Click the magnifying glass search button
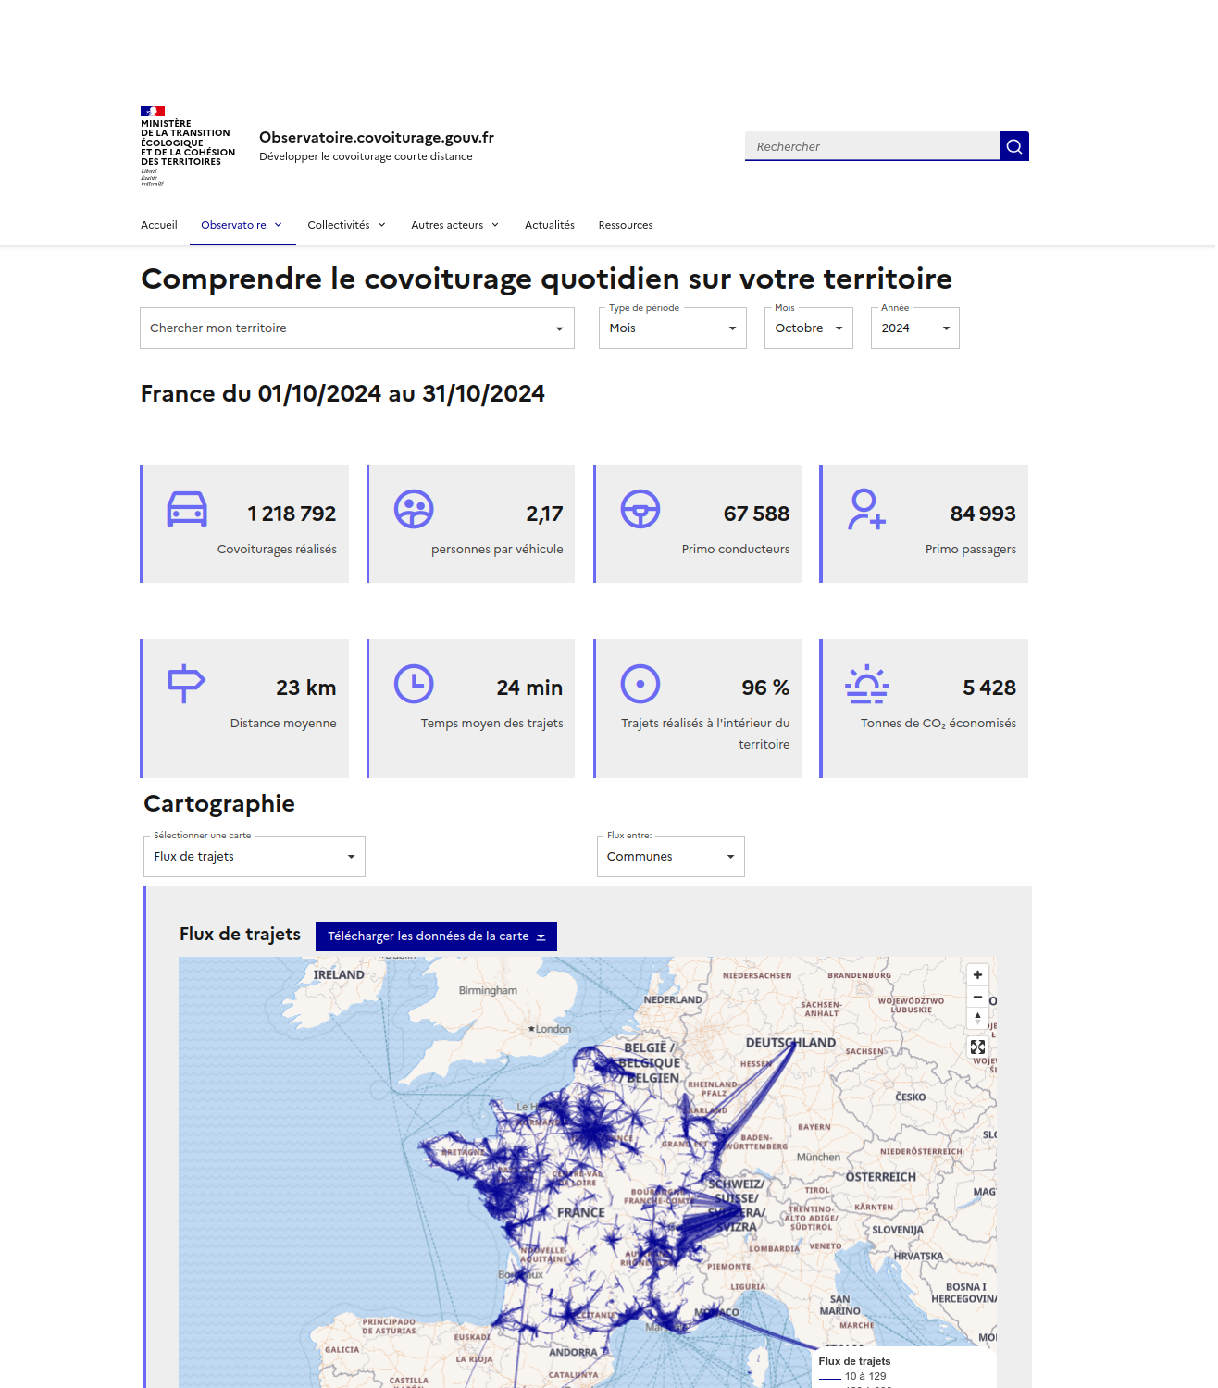Screen dimensions: 1218x1388 pos(1013,146)
